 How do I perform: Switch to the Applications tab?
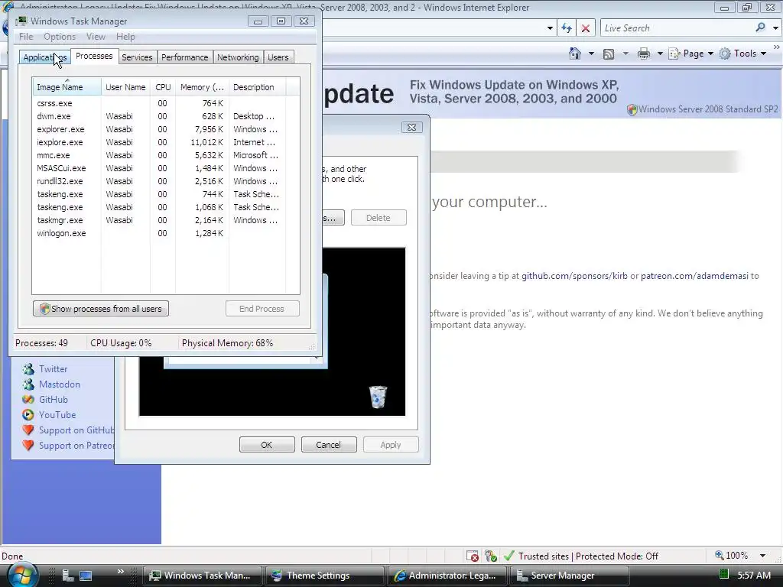pyautogui.click(x=45, y=57)
